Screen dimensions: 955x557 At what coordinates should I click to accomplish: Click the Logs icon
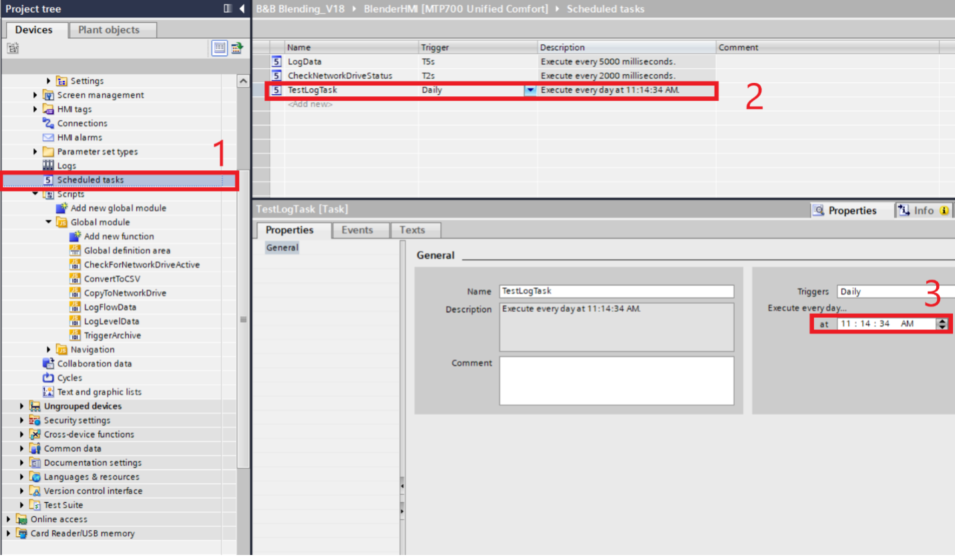point(48,166)
